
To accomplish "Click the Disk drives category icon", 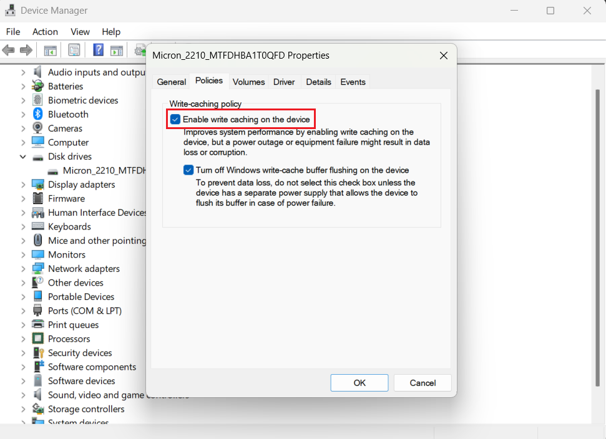I will point(37,157).
